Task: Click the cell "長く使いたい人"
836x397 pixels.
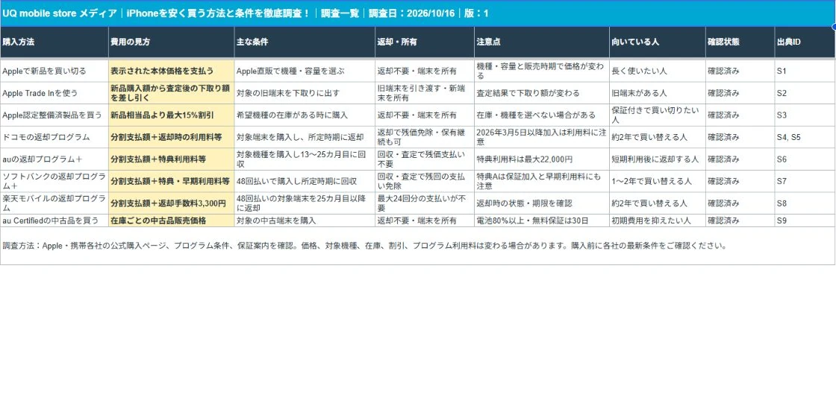Action: (x=658, y=71)
